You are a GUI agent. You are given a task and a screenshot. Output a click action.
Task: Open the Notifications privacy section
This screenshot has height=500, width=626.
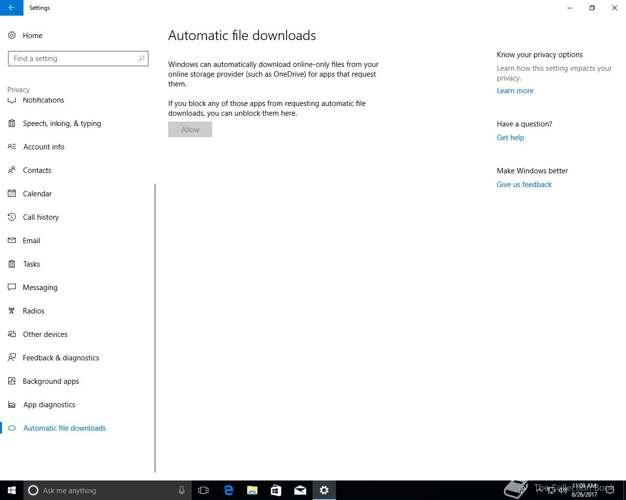(x=77, y=100)
